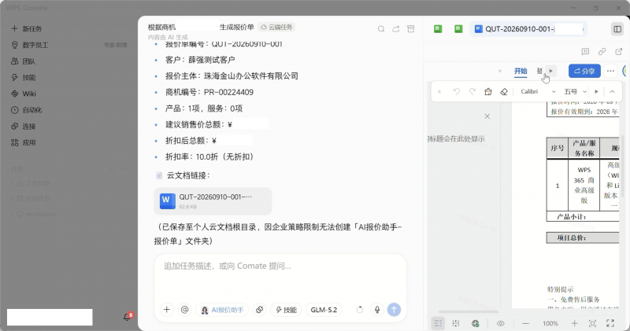Click the format painter icon
Viewport: 630px width, 331px height.
click(x=488, y=91)
